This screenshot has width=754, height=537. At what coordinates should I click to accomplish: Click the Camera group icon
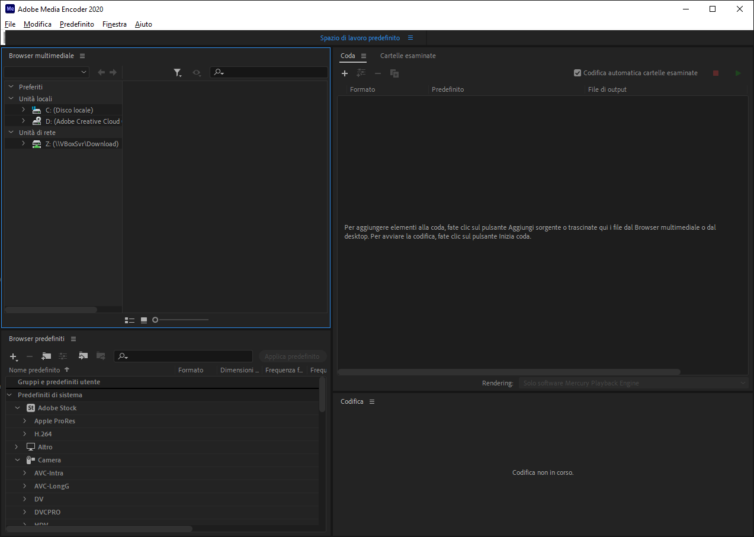(31, 460)
